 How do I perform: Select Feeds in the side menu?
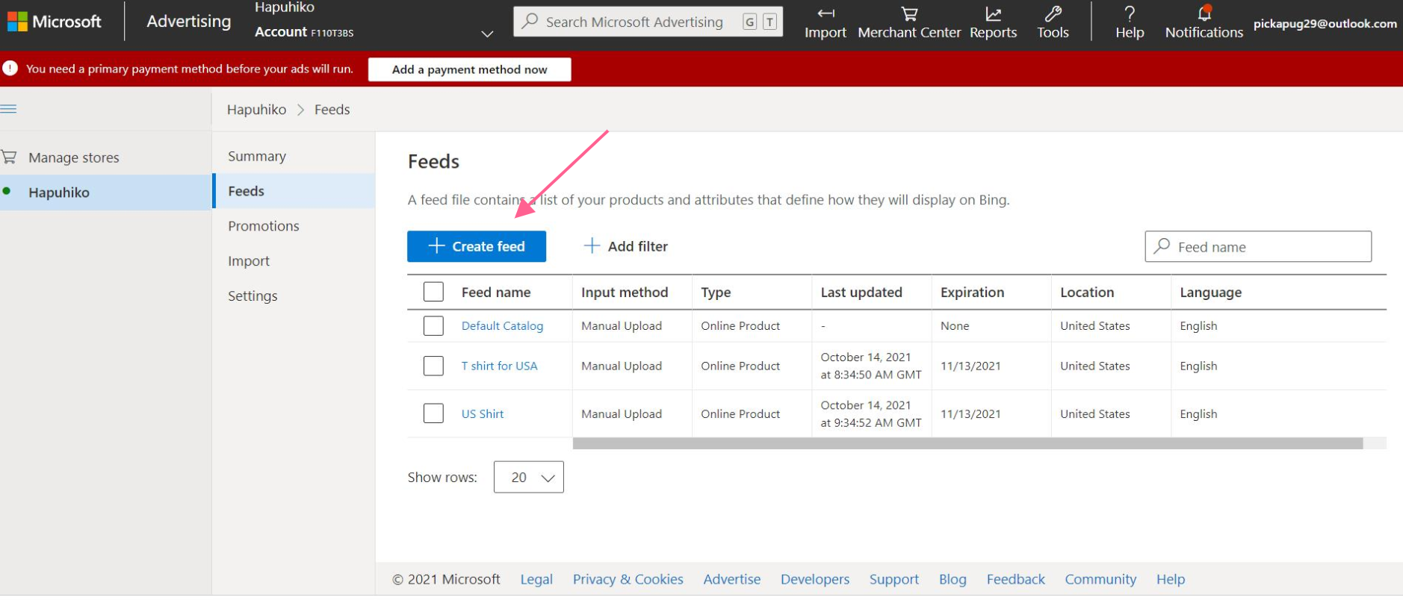[x=294, y=191]
